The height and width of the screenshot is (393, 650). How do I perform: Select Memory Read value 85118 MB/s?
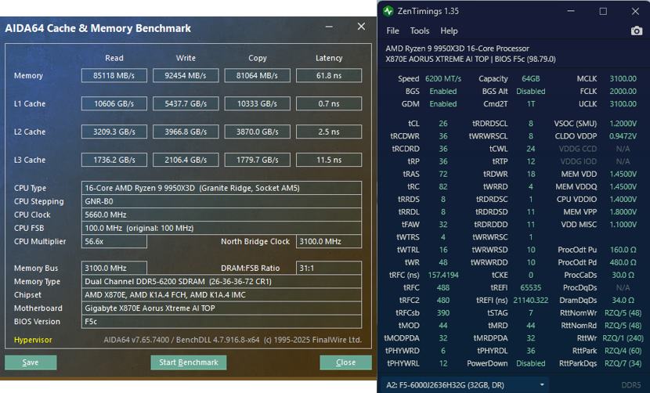click(x=114, y=75)
